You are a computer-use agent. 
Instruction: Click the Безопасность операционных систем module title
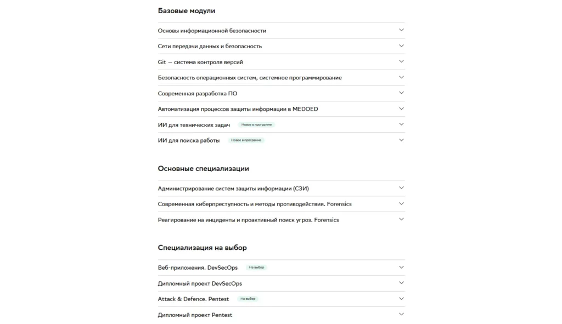(x=250, y=78)
